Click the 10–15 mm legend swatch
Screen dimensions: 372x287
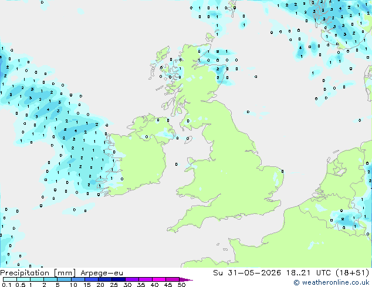click(78, 279)
